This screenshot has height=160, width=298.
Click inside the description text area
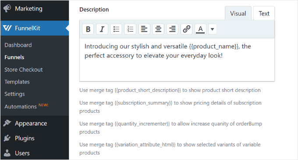(177, 60)
